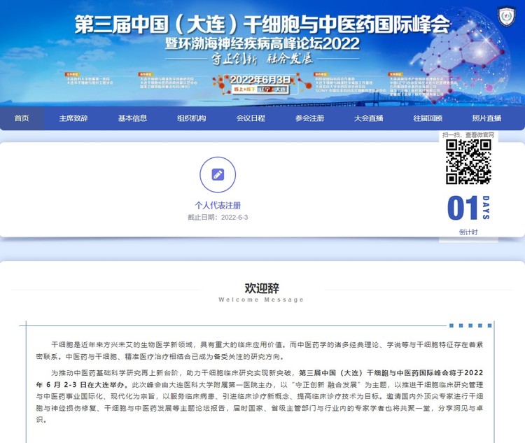
Task: Select 基本信息 navigation item
Action: click(132, 118)
